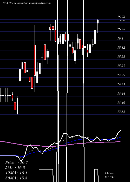Click the 15.55 price axis label
Image resolution: width=130 pixels, height=182 pixels.
(121, 57)
